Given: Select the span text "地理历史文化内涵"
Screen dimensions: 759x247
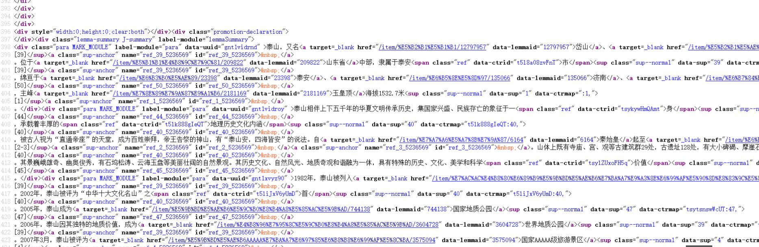Looking at the screenshot, I should point(236,124).
